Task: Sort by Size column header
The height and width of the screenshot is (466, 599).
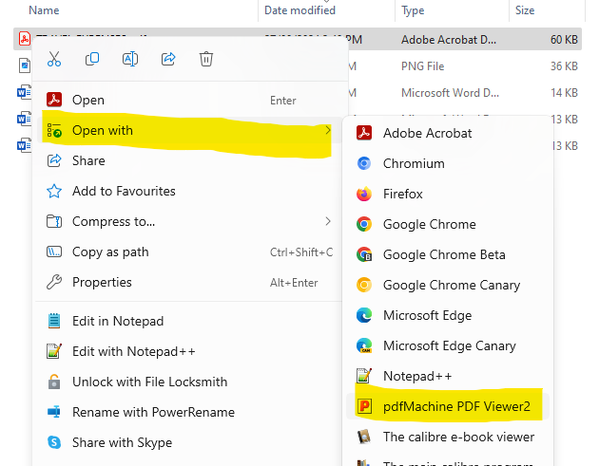Action: click(x=525, y=10)
